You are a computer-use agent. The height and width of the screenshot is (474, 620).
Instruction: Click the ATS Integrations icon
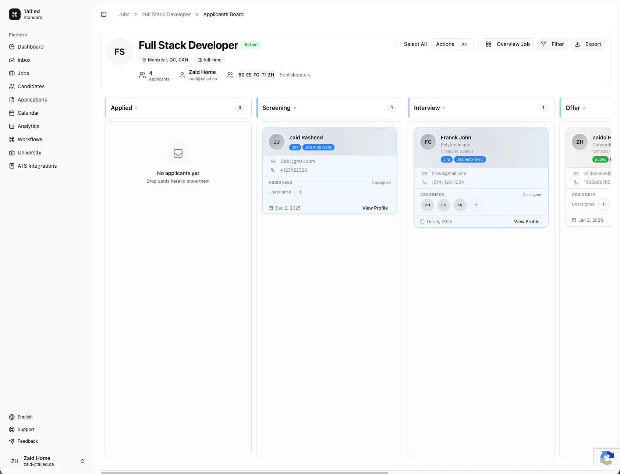[x=12, y=166]
